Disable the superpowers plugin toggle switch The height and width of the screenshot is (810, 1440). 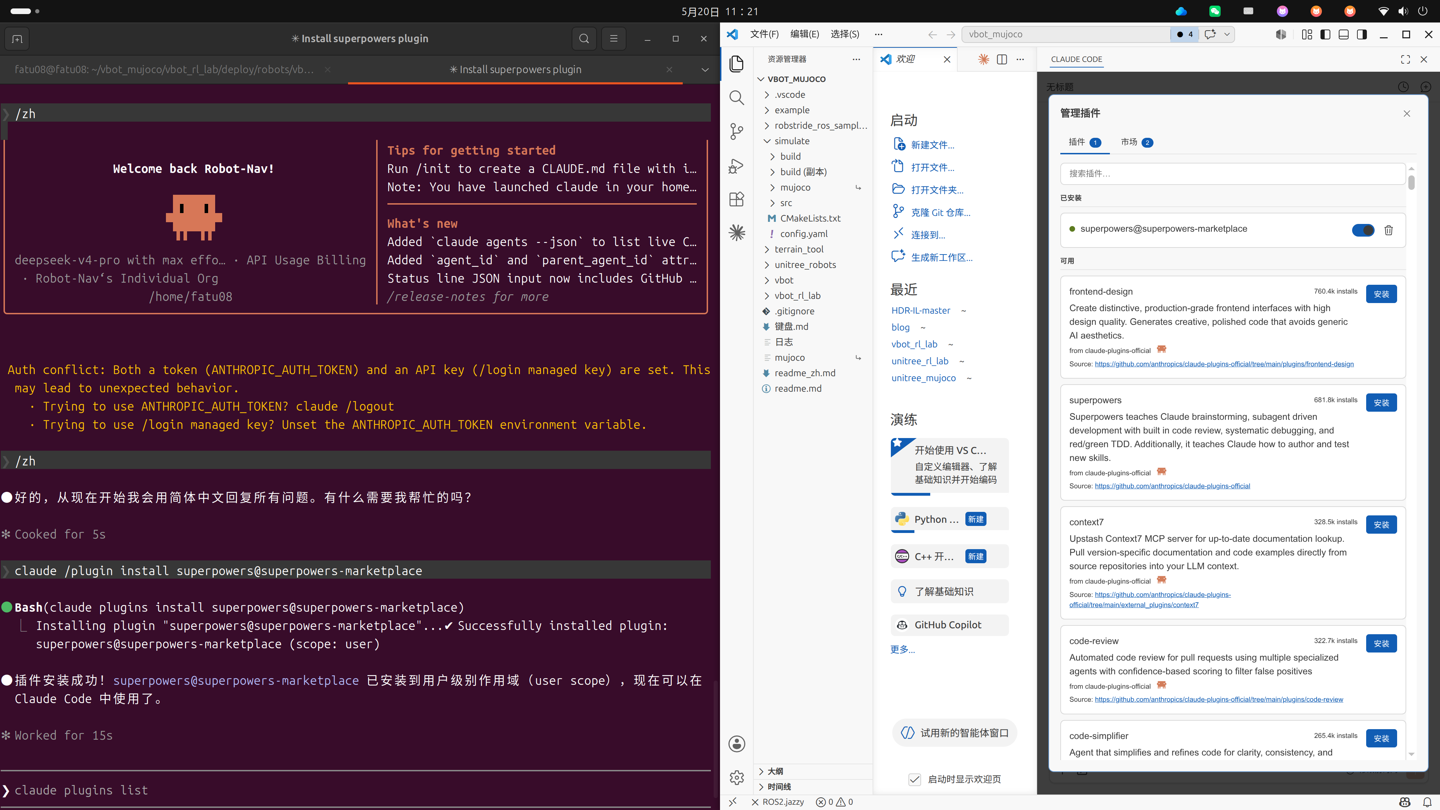pyautogui.click(x=1363, y=230)
